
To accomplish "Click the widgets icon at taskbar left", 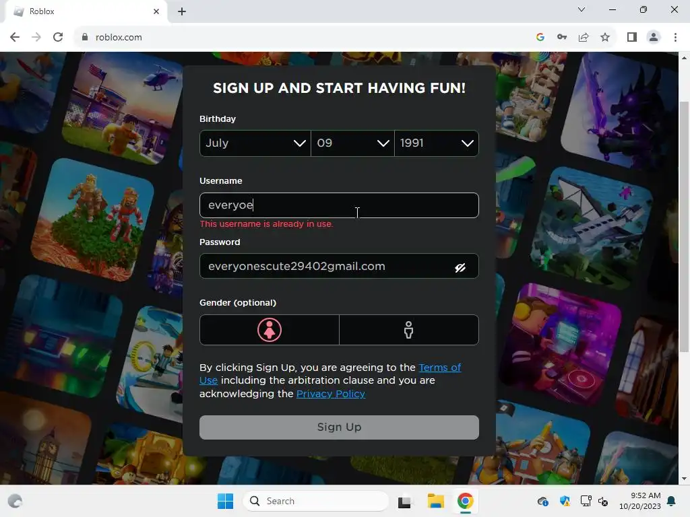I will coord(15,501).
